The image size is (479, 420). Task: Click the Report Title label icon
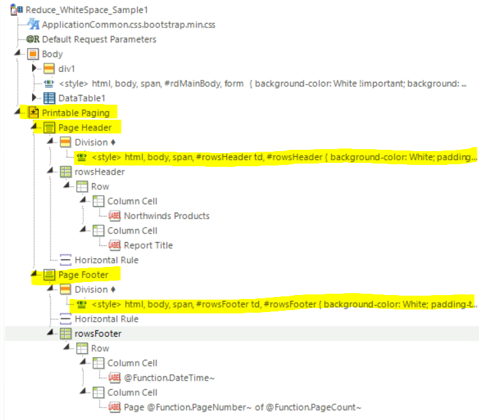tap(115, 245)
